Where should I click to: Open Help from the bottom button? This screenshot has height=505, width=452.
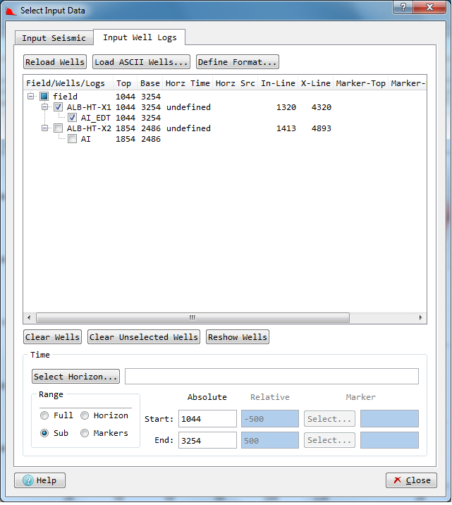click(x=40, y=480)
